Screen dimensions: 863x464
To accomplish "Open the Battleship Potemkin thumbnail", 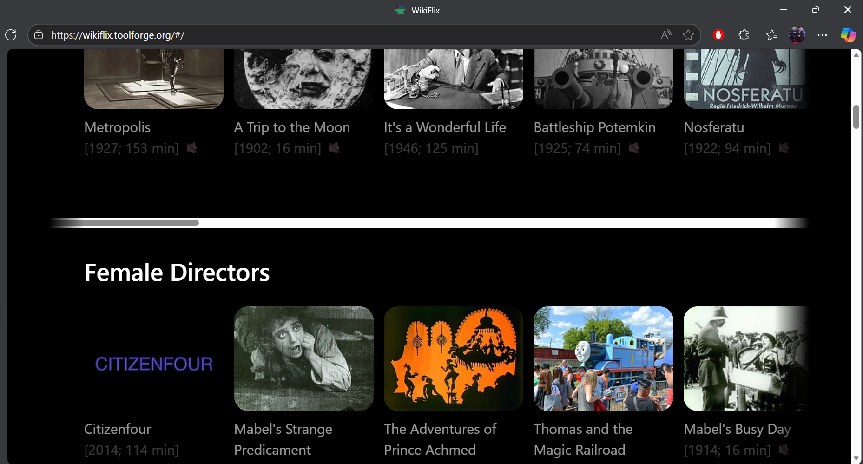I will click(x=604, y=79).
